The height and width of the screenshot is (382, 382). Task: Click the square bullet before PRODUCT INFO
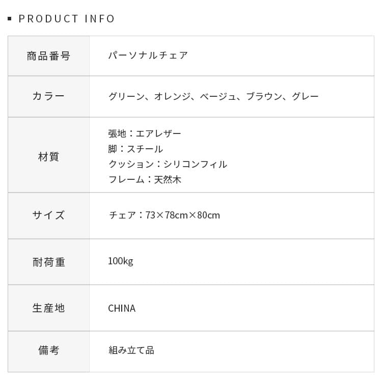tap(10, 19)
